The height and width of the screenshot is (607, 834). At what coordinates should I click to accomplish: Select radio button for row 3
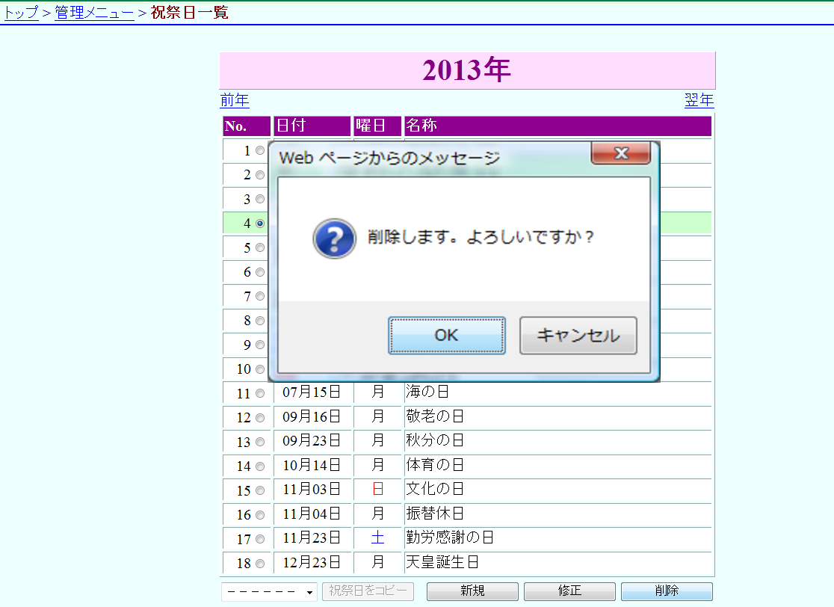[x=260, y=199]
